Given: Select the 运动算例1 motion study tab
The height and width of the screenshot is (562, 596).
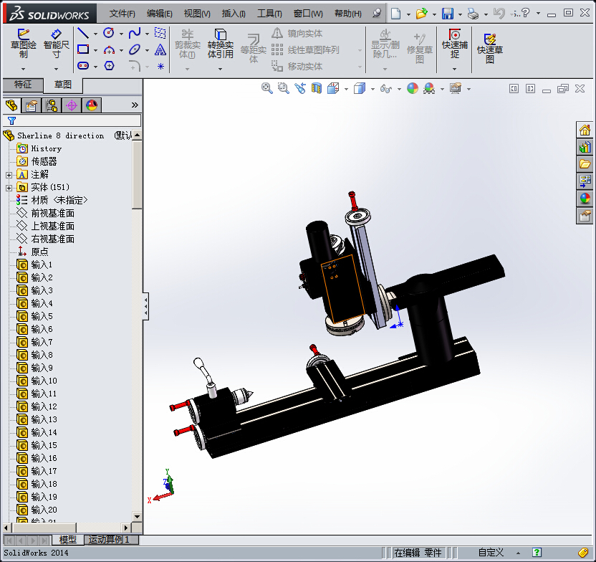Looking at the screenshot, I should 109,539.
